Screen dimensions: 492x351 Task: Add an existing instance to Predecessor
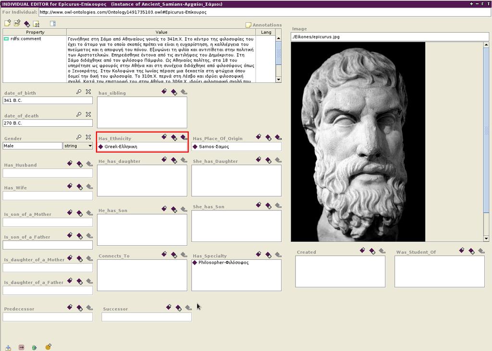[x=80, y=308]
